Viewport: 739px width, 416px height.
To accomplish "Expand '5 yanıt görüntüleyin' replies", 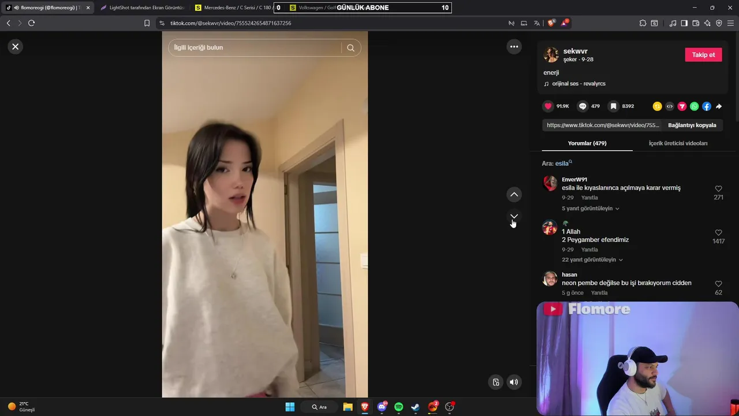I will 591,209.
